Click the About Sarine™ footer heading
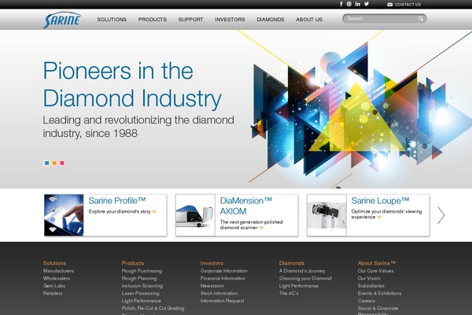Viewport: 472px width, 315px height. point(377,263)
